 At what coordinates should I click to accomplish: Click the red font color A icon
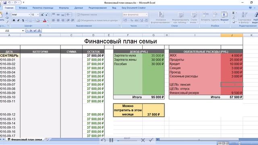[x=45, y=21]
